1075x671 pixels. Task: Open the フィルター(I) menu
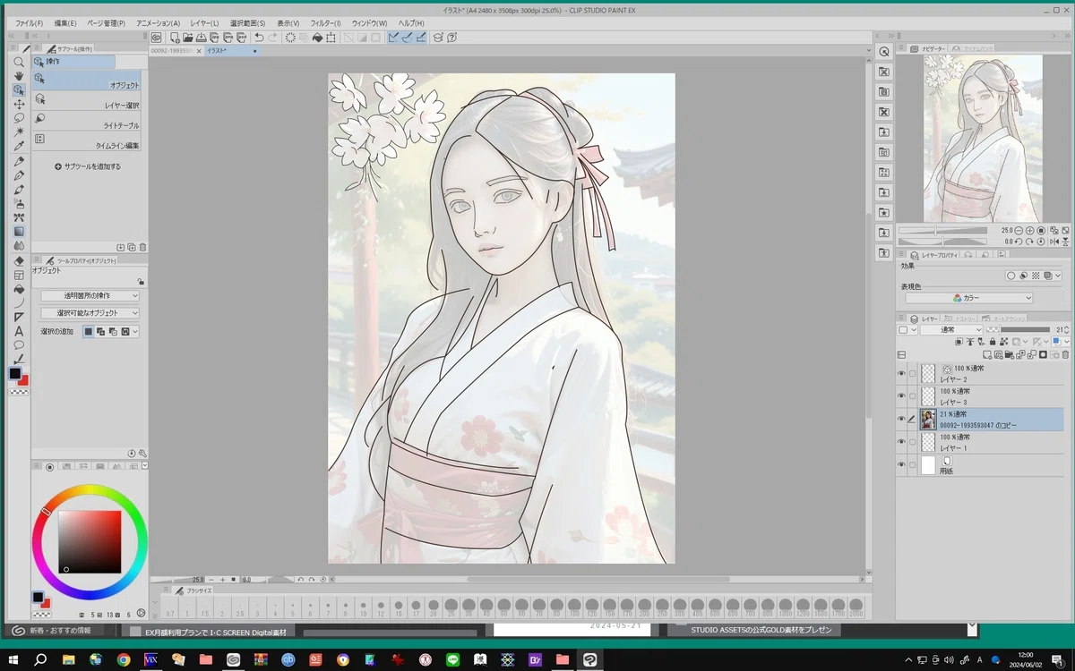(325, 22)
